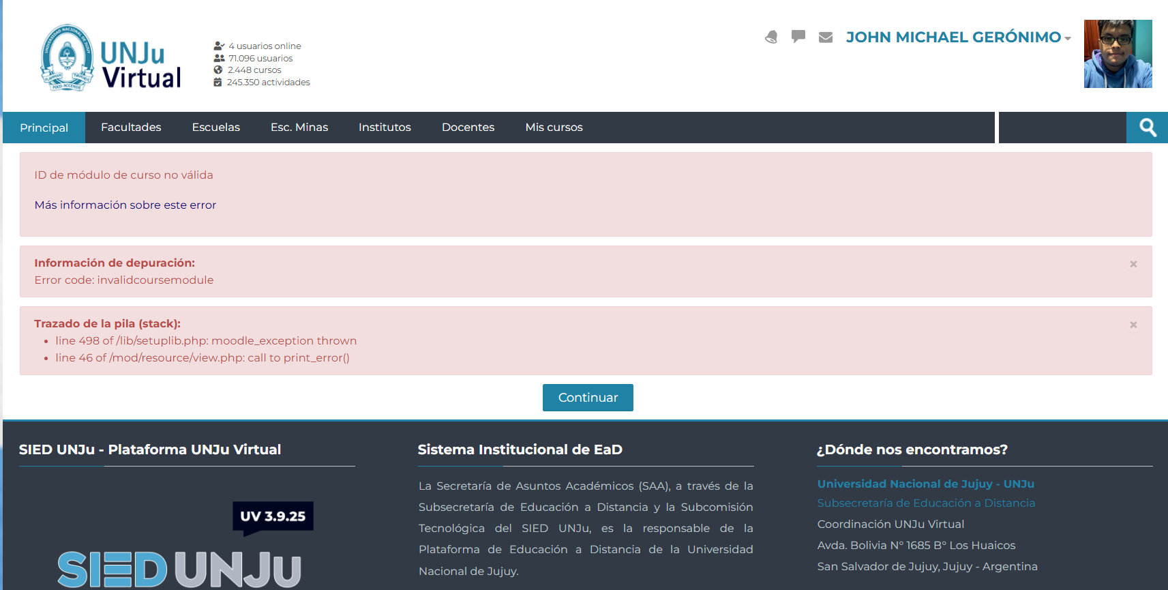Screen dimensions: 1168x590
Task: Click inside the search input field
Action: (1062, 128)
